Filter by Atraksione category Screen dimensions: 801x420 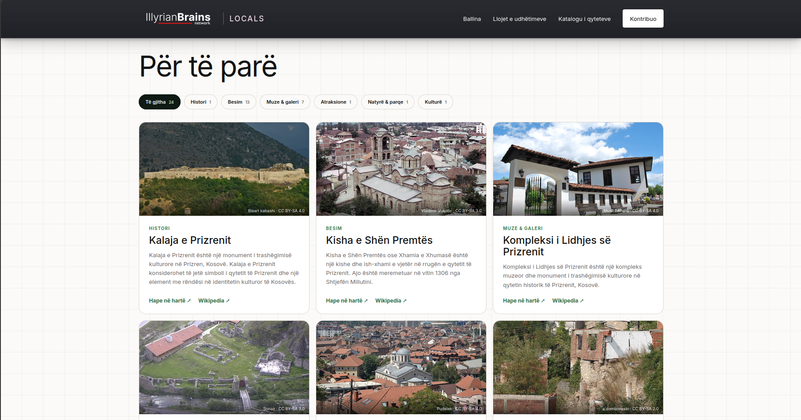[x=336, y=102]
